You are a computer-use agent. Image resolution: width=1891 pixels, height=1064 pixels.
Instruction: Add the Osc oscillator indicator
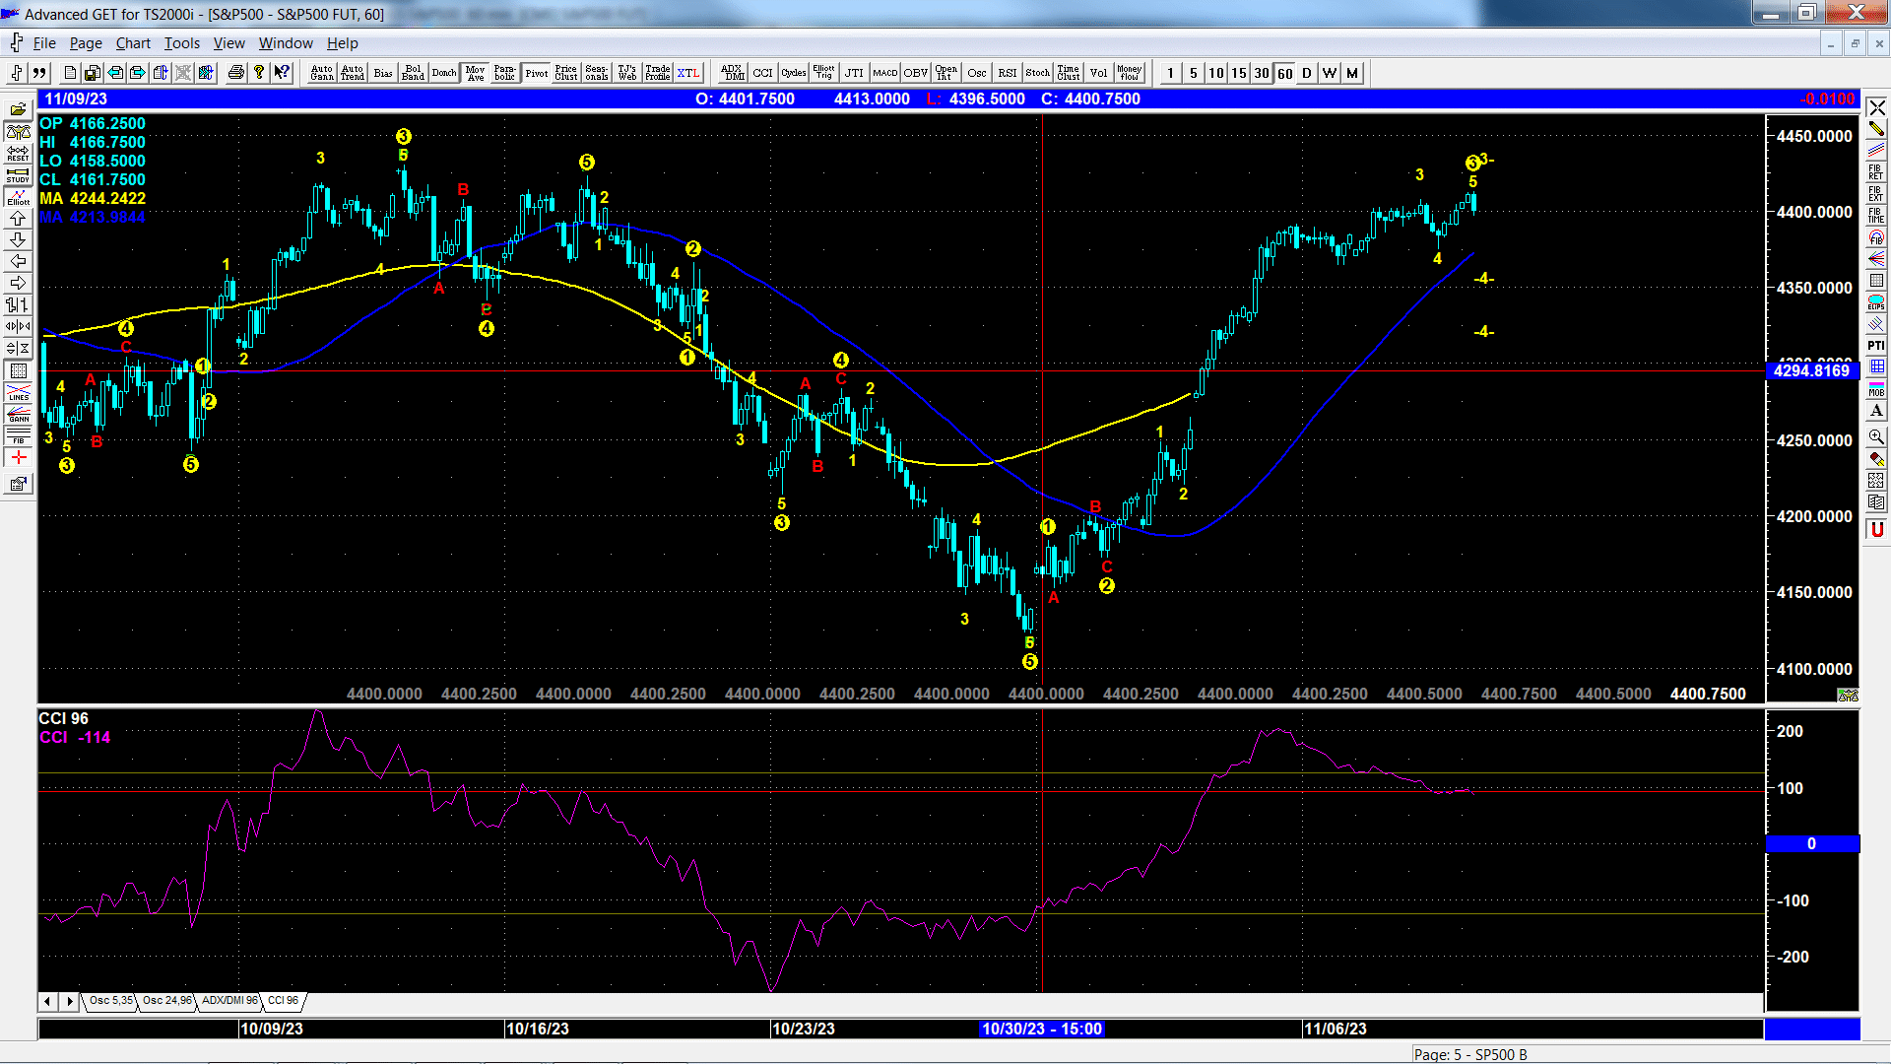pyautogui.click(x=976, y=73)
